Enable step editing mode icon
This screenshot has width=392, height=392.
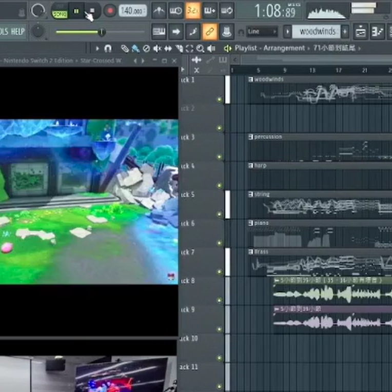(193, 31)
